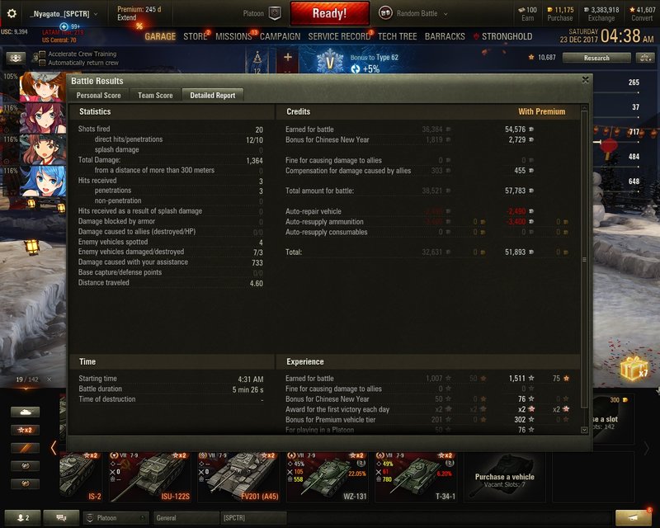Switch to the Team Score tab
This screenshot has height=528, width=660.
[x=155, y=96]
